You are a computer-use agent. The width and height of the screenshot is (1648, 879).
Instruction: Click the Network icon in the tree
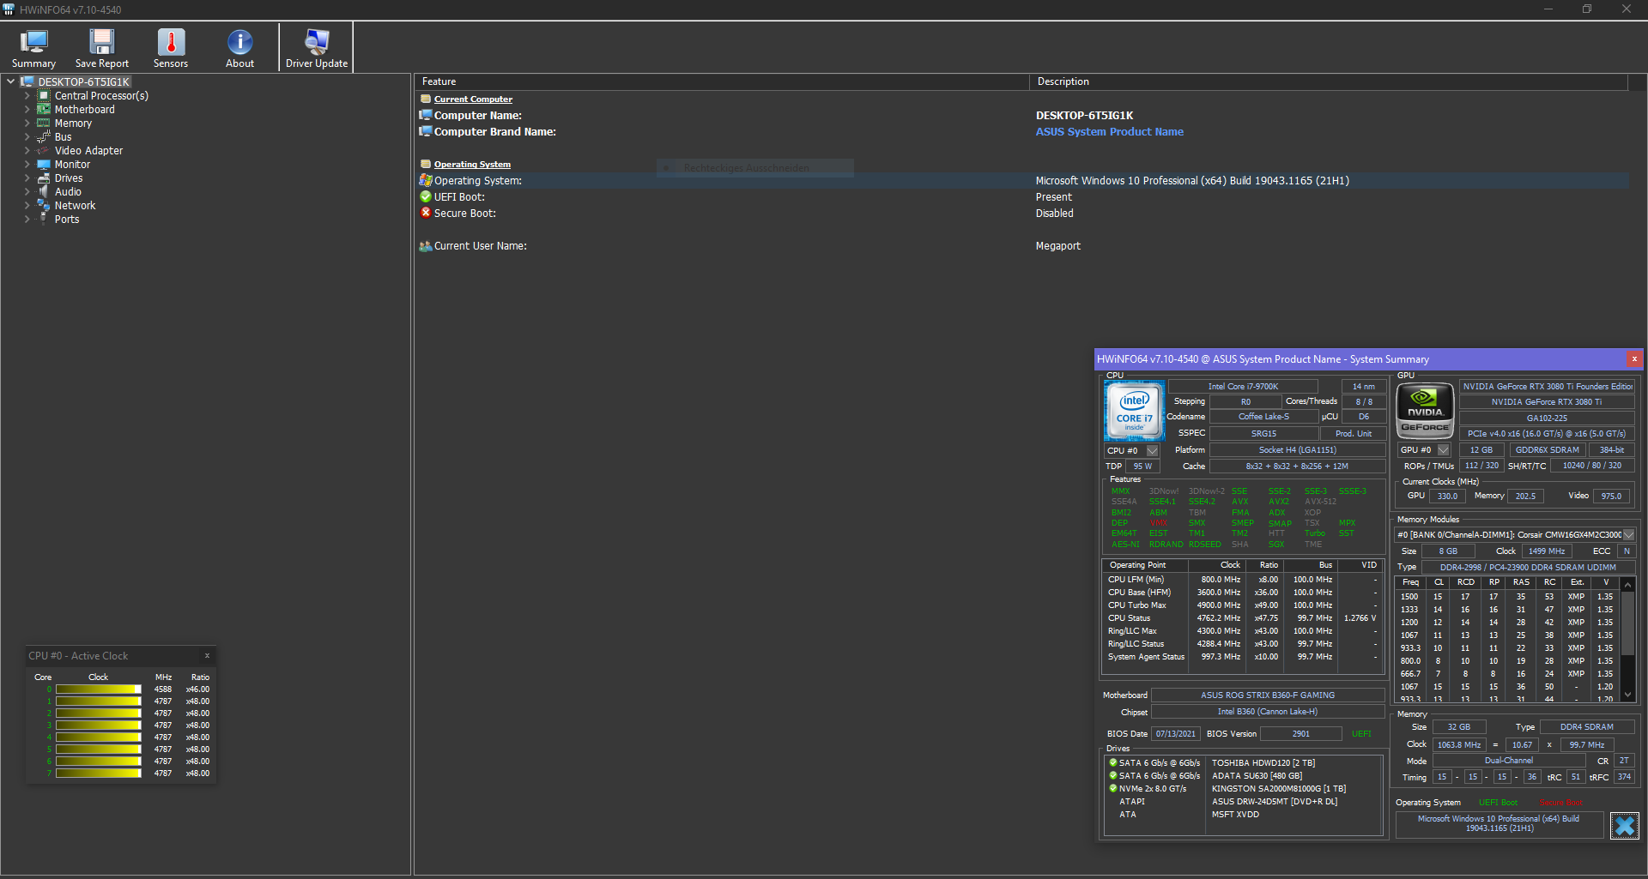pyautogui.click(x=44, y=206)
